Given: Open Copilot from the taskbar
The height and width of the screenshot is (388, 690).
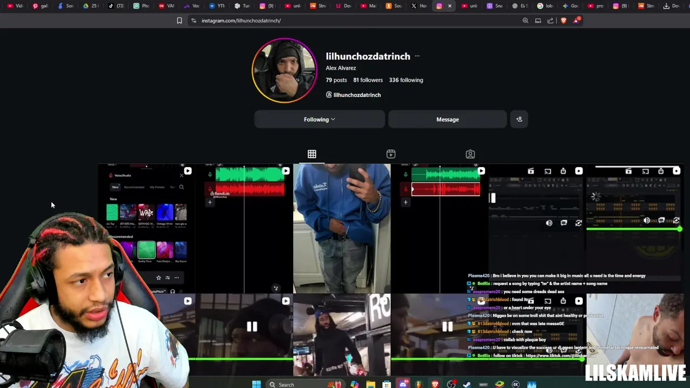Looking at the screenshot, I should click(354, 384).
